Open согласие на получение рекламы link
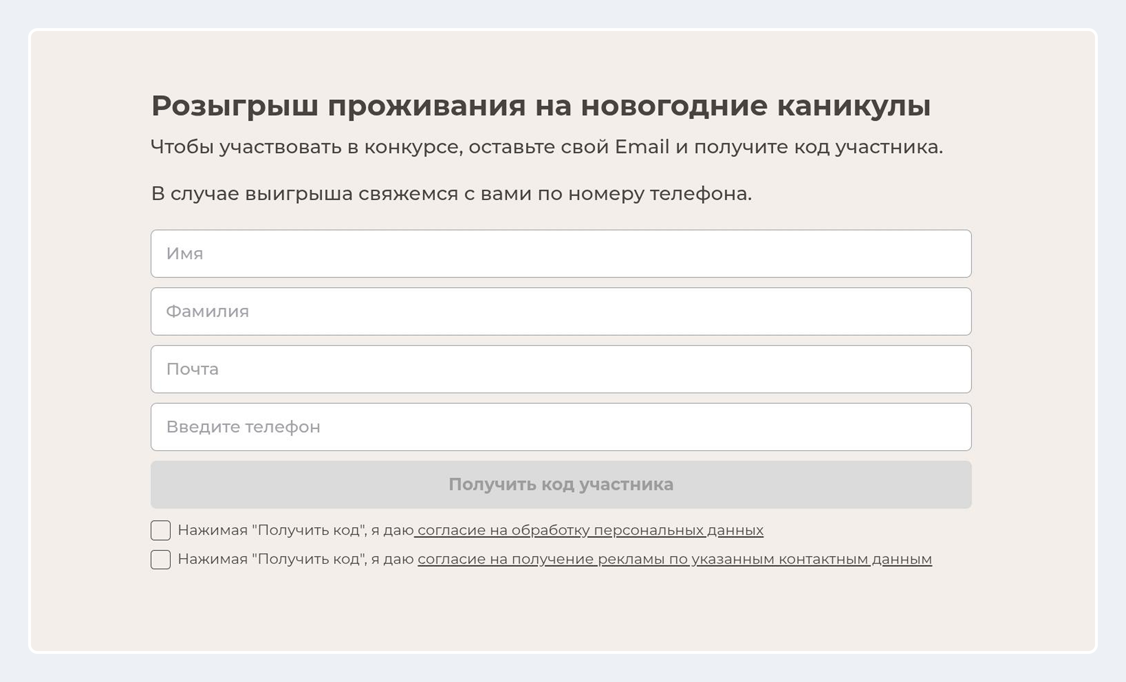This screenshot has width=1126, height=682. pyautogui.click(x=674, y=560)
